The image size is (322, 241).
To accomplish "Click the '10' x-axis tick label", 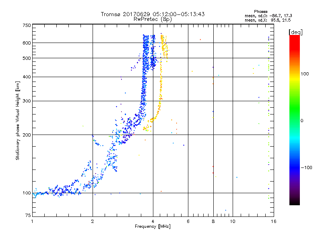I will [233, 221].
